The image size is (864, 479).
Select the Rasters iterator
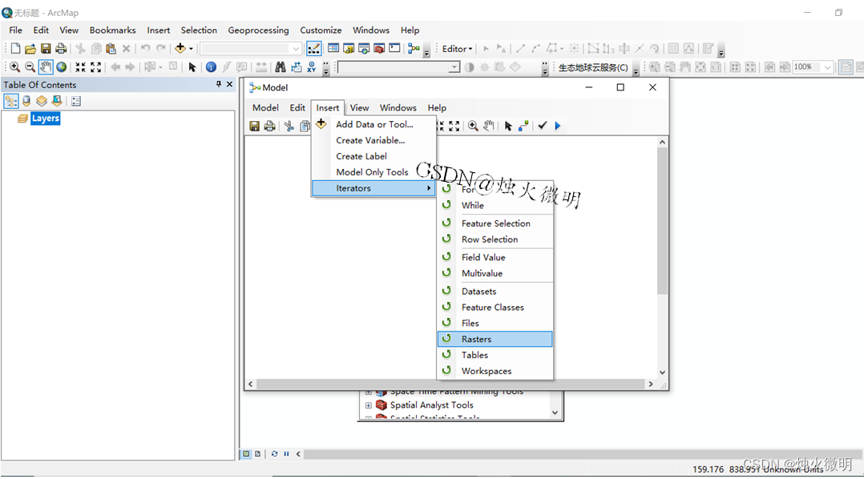point(495,339)
